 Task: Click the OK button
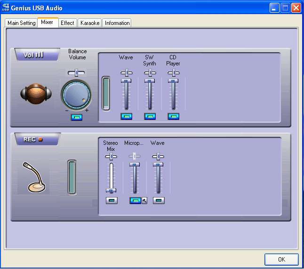point(281,259)
